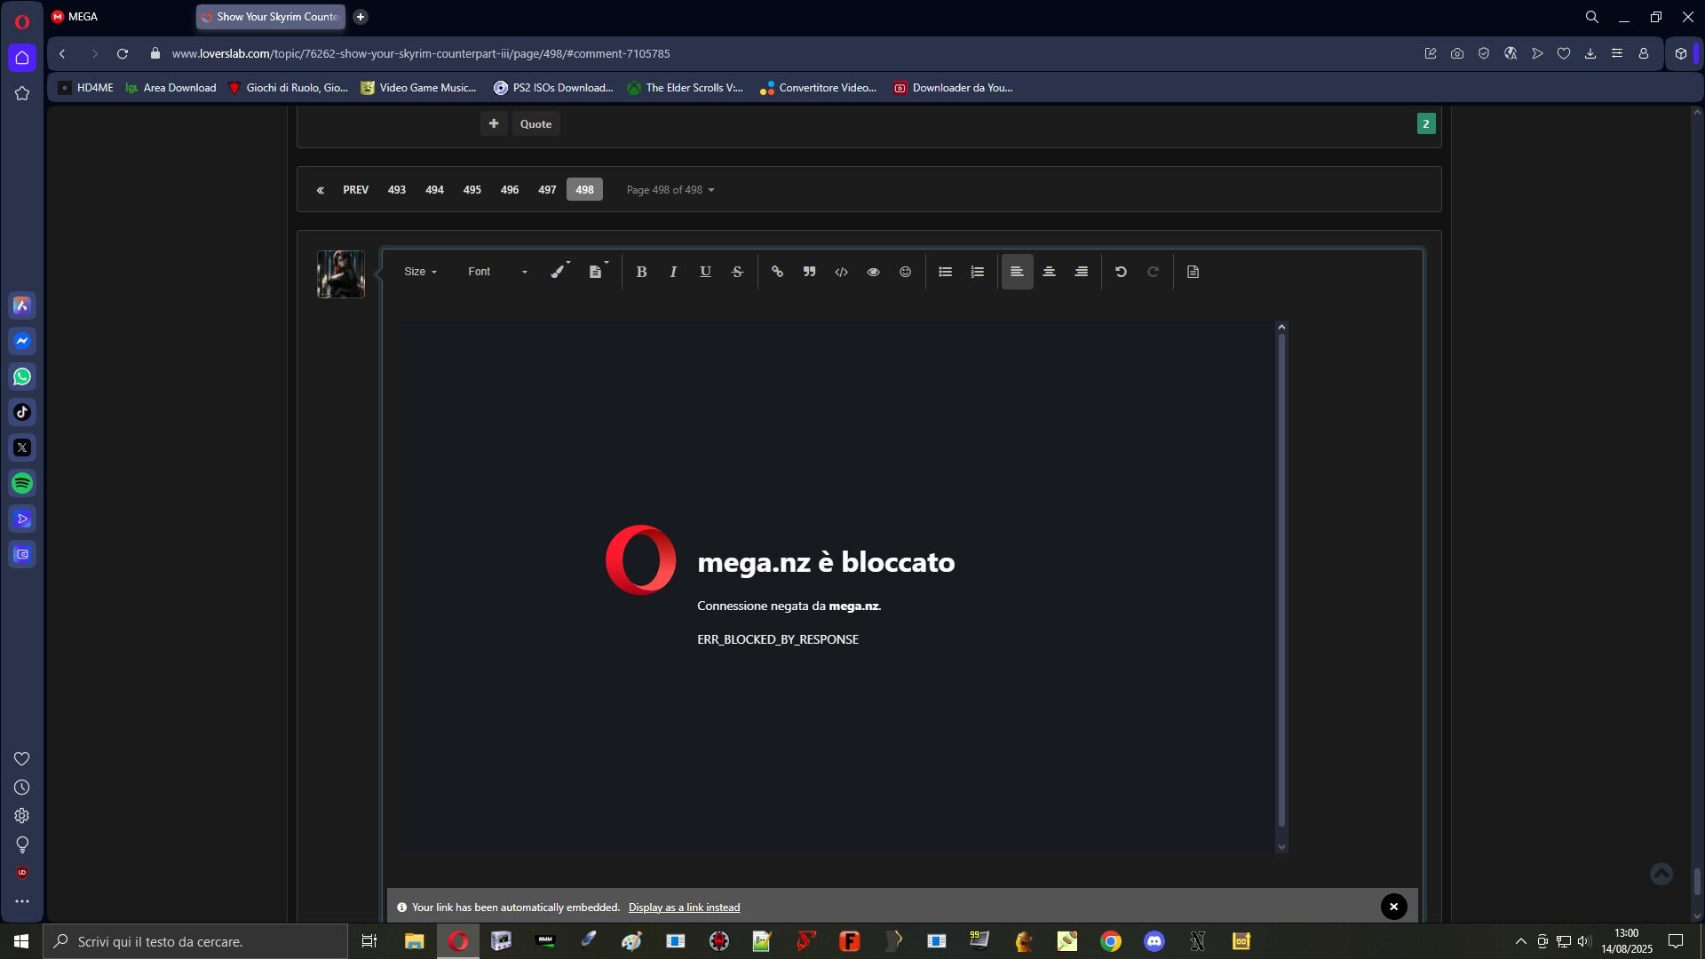Image resolution: width=1705 pixels, height=959 pixels.
Task: Toggle italic text formatting
Action: (x=673, y=272)
